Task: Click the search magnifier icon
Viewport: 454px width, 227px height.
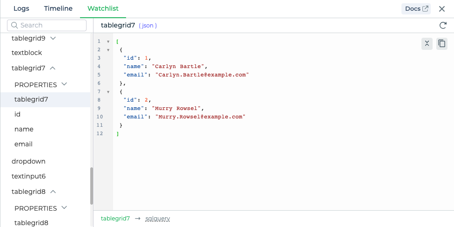Action: coord(14,25)
